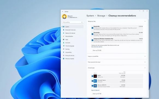This screenshot has width=159, height=99.
Task: Click the Recycle Bin item title
Action: [96, 26]
